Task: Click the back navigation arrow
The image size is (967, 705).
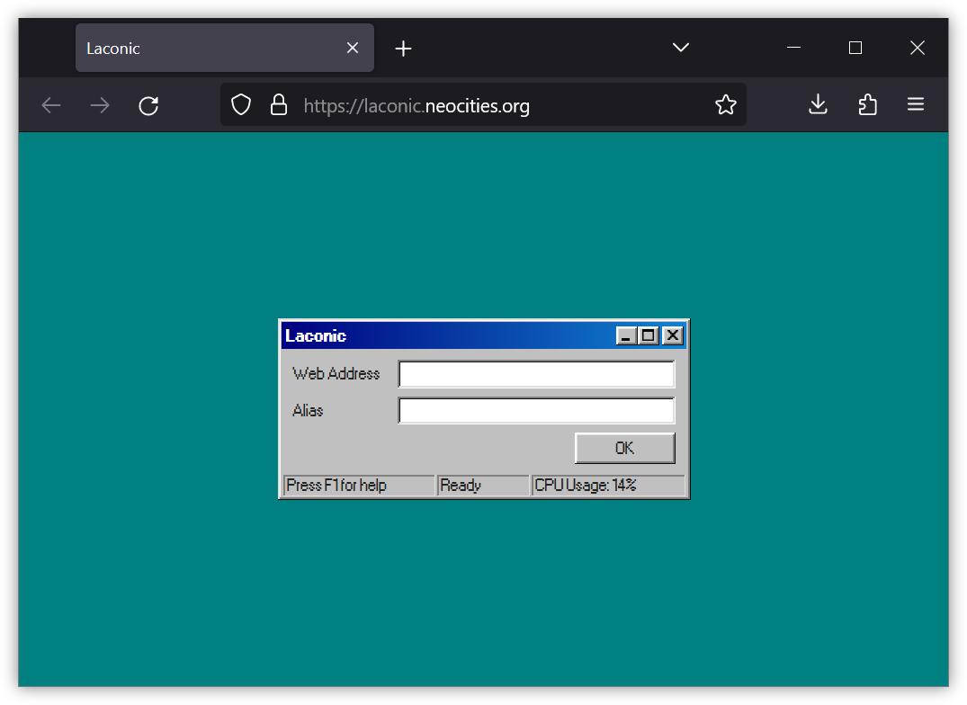Action: [51, 105]
